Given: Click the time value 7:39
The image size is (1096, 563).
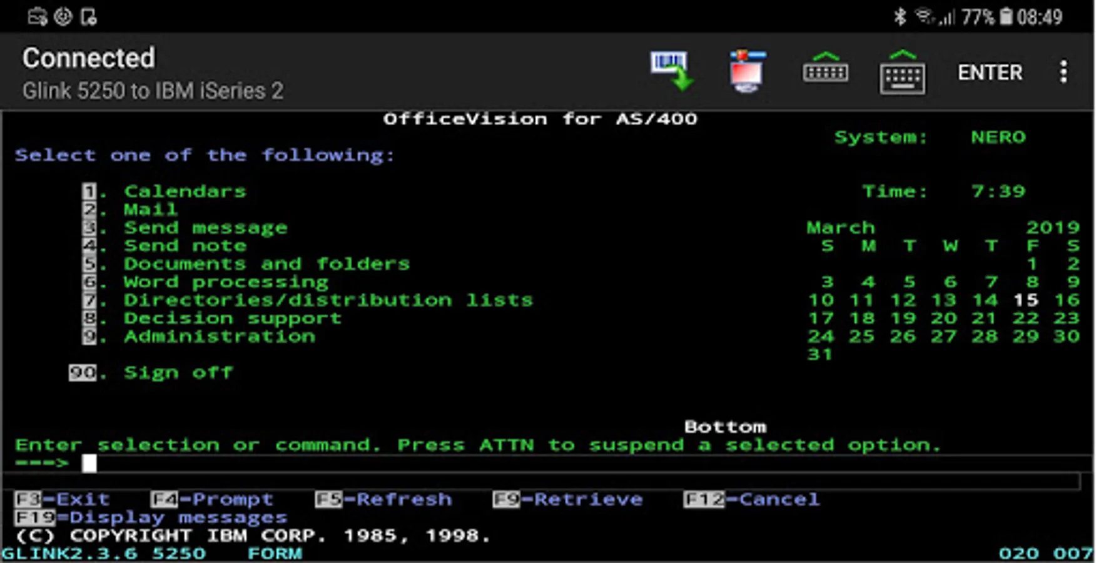Looking at the screenshot, I should pyautogui.click(x=998, y=191).
